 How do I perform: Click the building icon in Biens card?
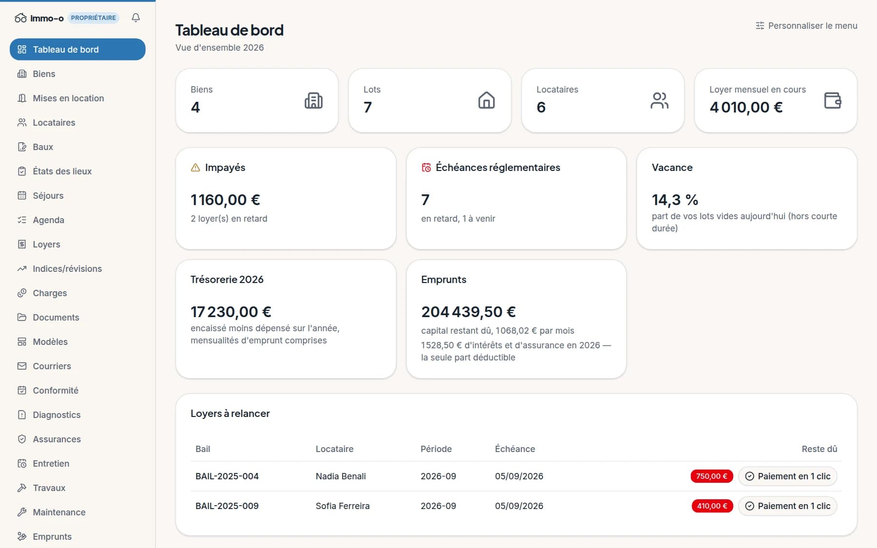(313, 100)
